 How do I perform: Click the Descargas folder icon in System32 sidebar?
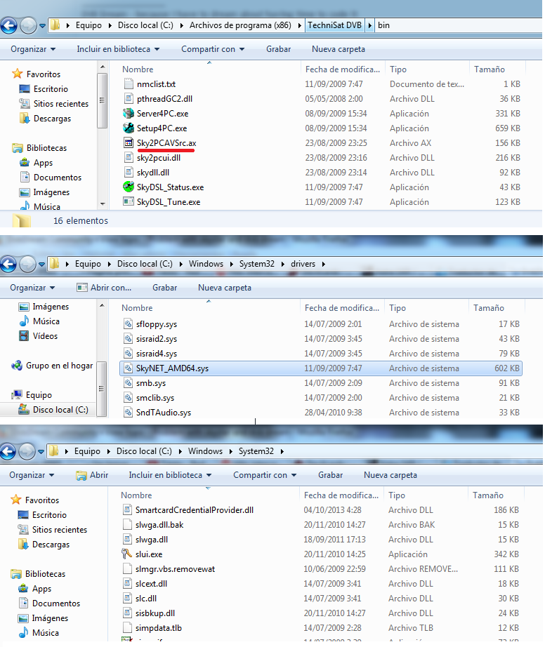pyautogui.click(x=23, y=545)
